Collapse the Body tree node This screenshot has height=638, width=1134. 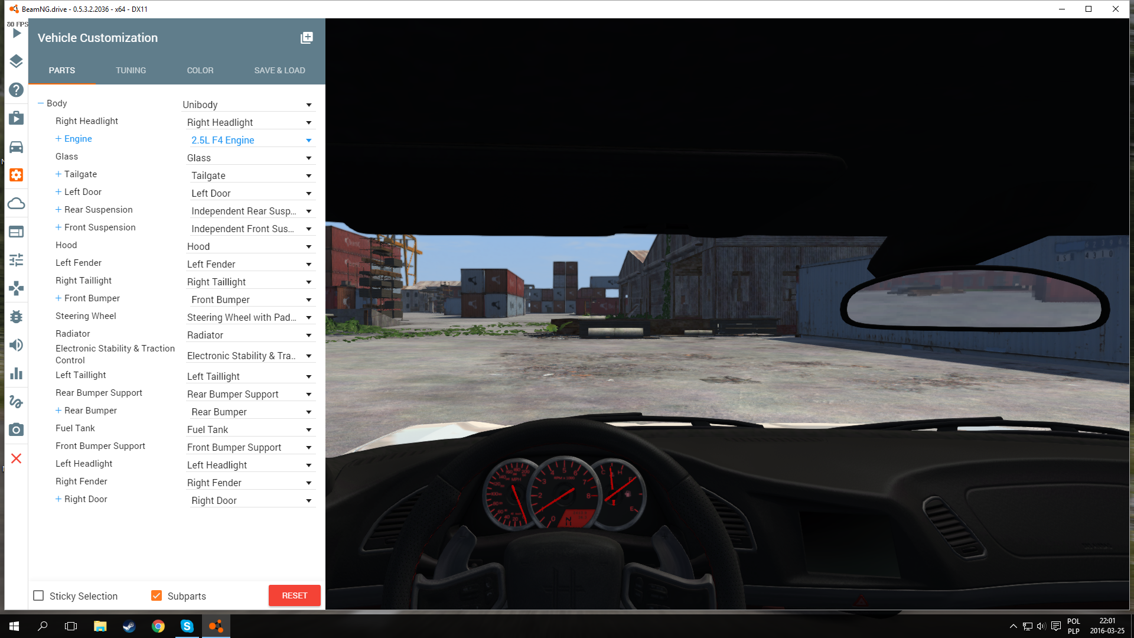pyautogui.click(x=41, y=103)
